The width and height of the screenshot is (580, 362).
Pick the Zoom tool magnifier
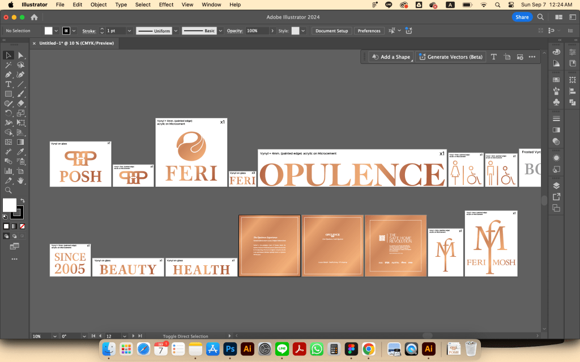8,190
